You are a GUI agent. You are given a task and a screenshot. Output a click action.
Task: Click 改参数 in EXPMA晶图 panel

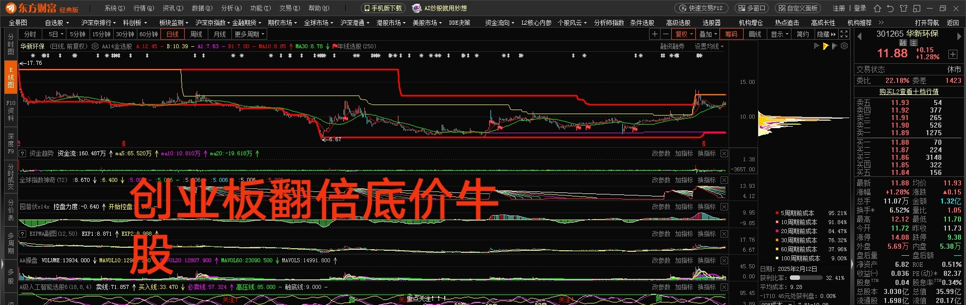coord(661,234)
